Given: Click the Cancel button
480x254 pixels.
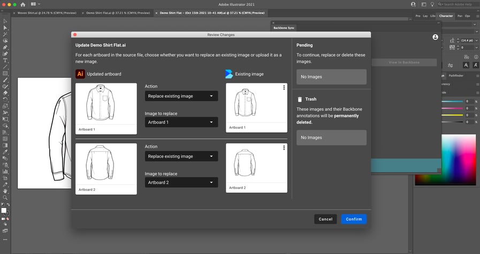Looking at the screenshot, I should (x=325, y=219).
